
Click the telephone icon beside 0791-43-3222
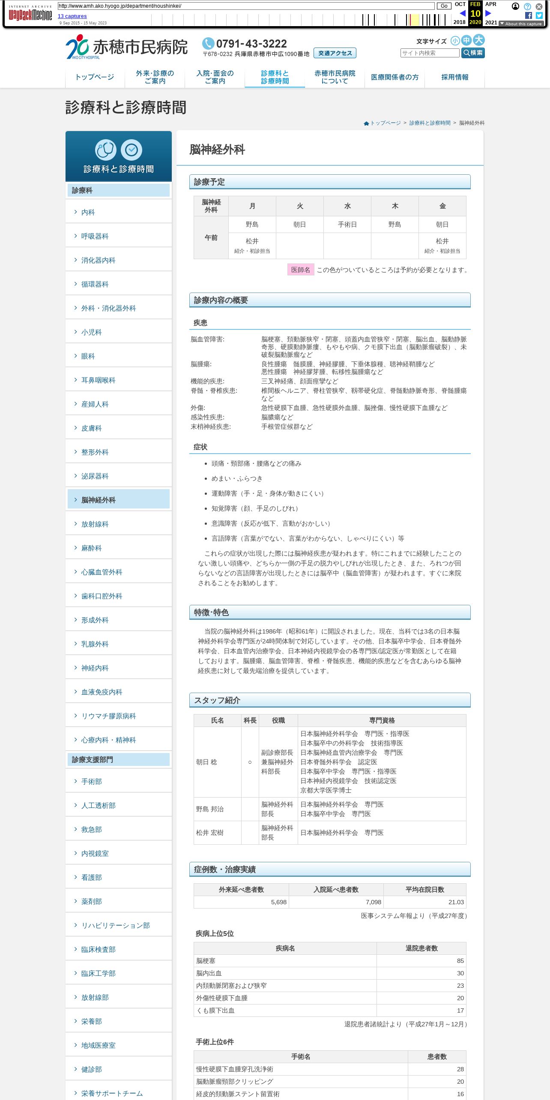point(208,43)
